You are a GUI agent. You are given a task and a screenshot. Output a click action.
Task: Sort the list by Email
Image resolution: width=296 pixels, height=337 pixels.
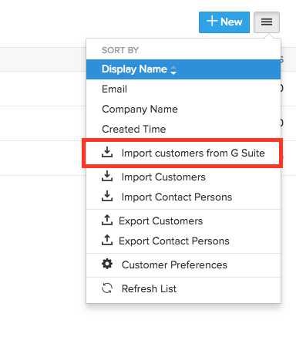[x=183, y=89]
